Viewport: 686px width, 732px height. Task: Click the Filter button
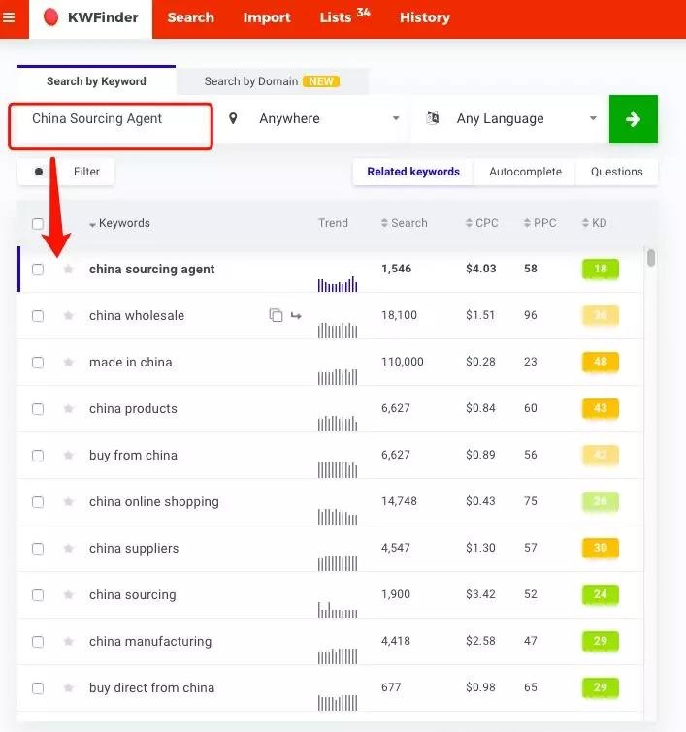pyautogui.click(x=67, y=172)
